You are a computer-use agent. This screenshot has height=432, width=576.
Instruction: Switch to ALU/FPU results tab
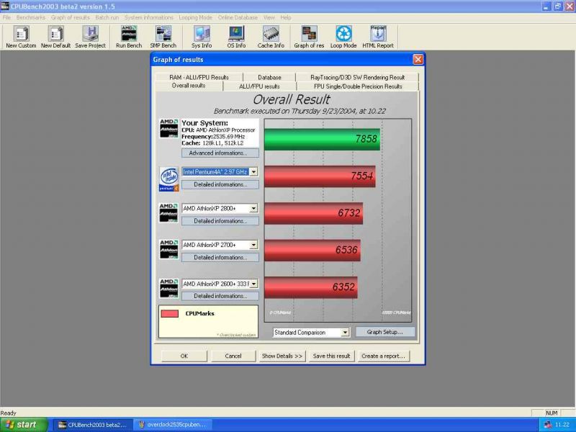(259, 86)
